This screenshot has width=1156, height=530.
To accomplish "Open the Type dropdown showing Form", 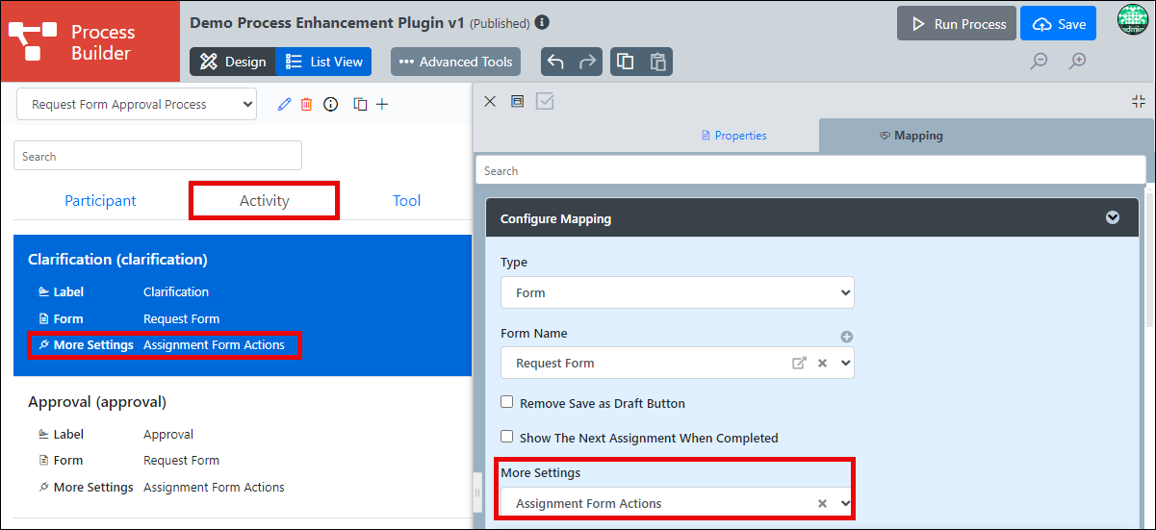I will tap(678, 292).
